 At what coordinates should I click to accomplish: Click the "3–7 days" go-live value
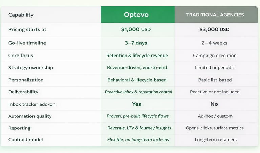point(136,43)
